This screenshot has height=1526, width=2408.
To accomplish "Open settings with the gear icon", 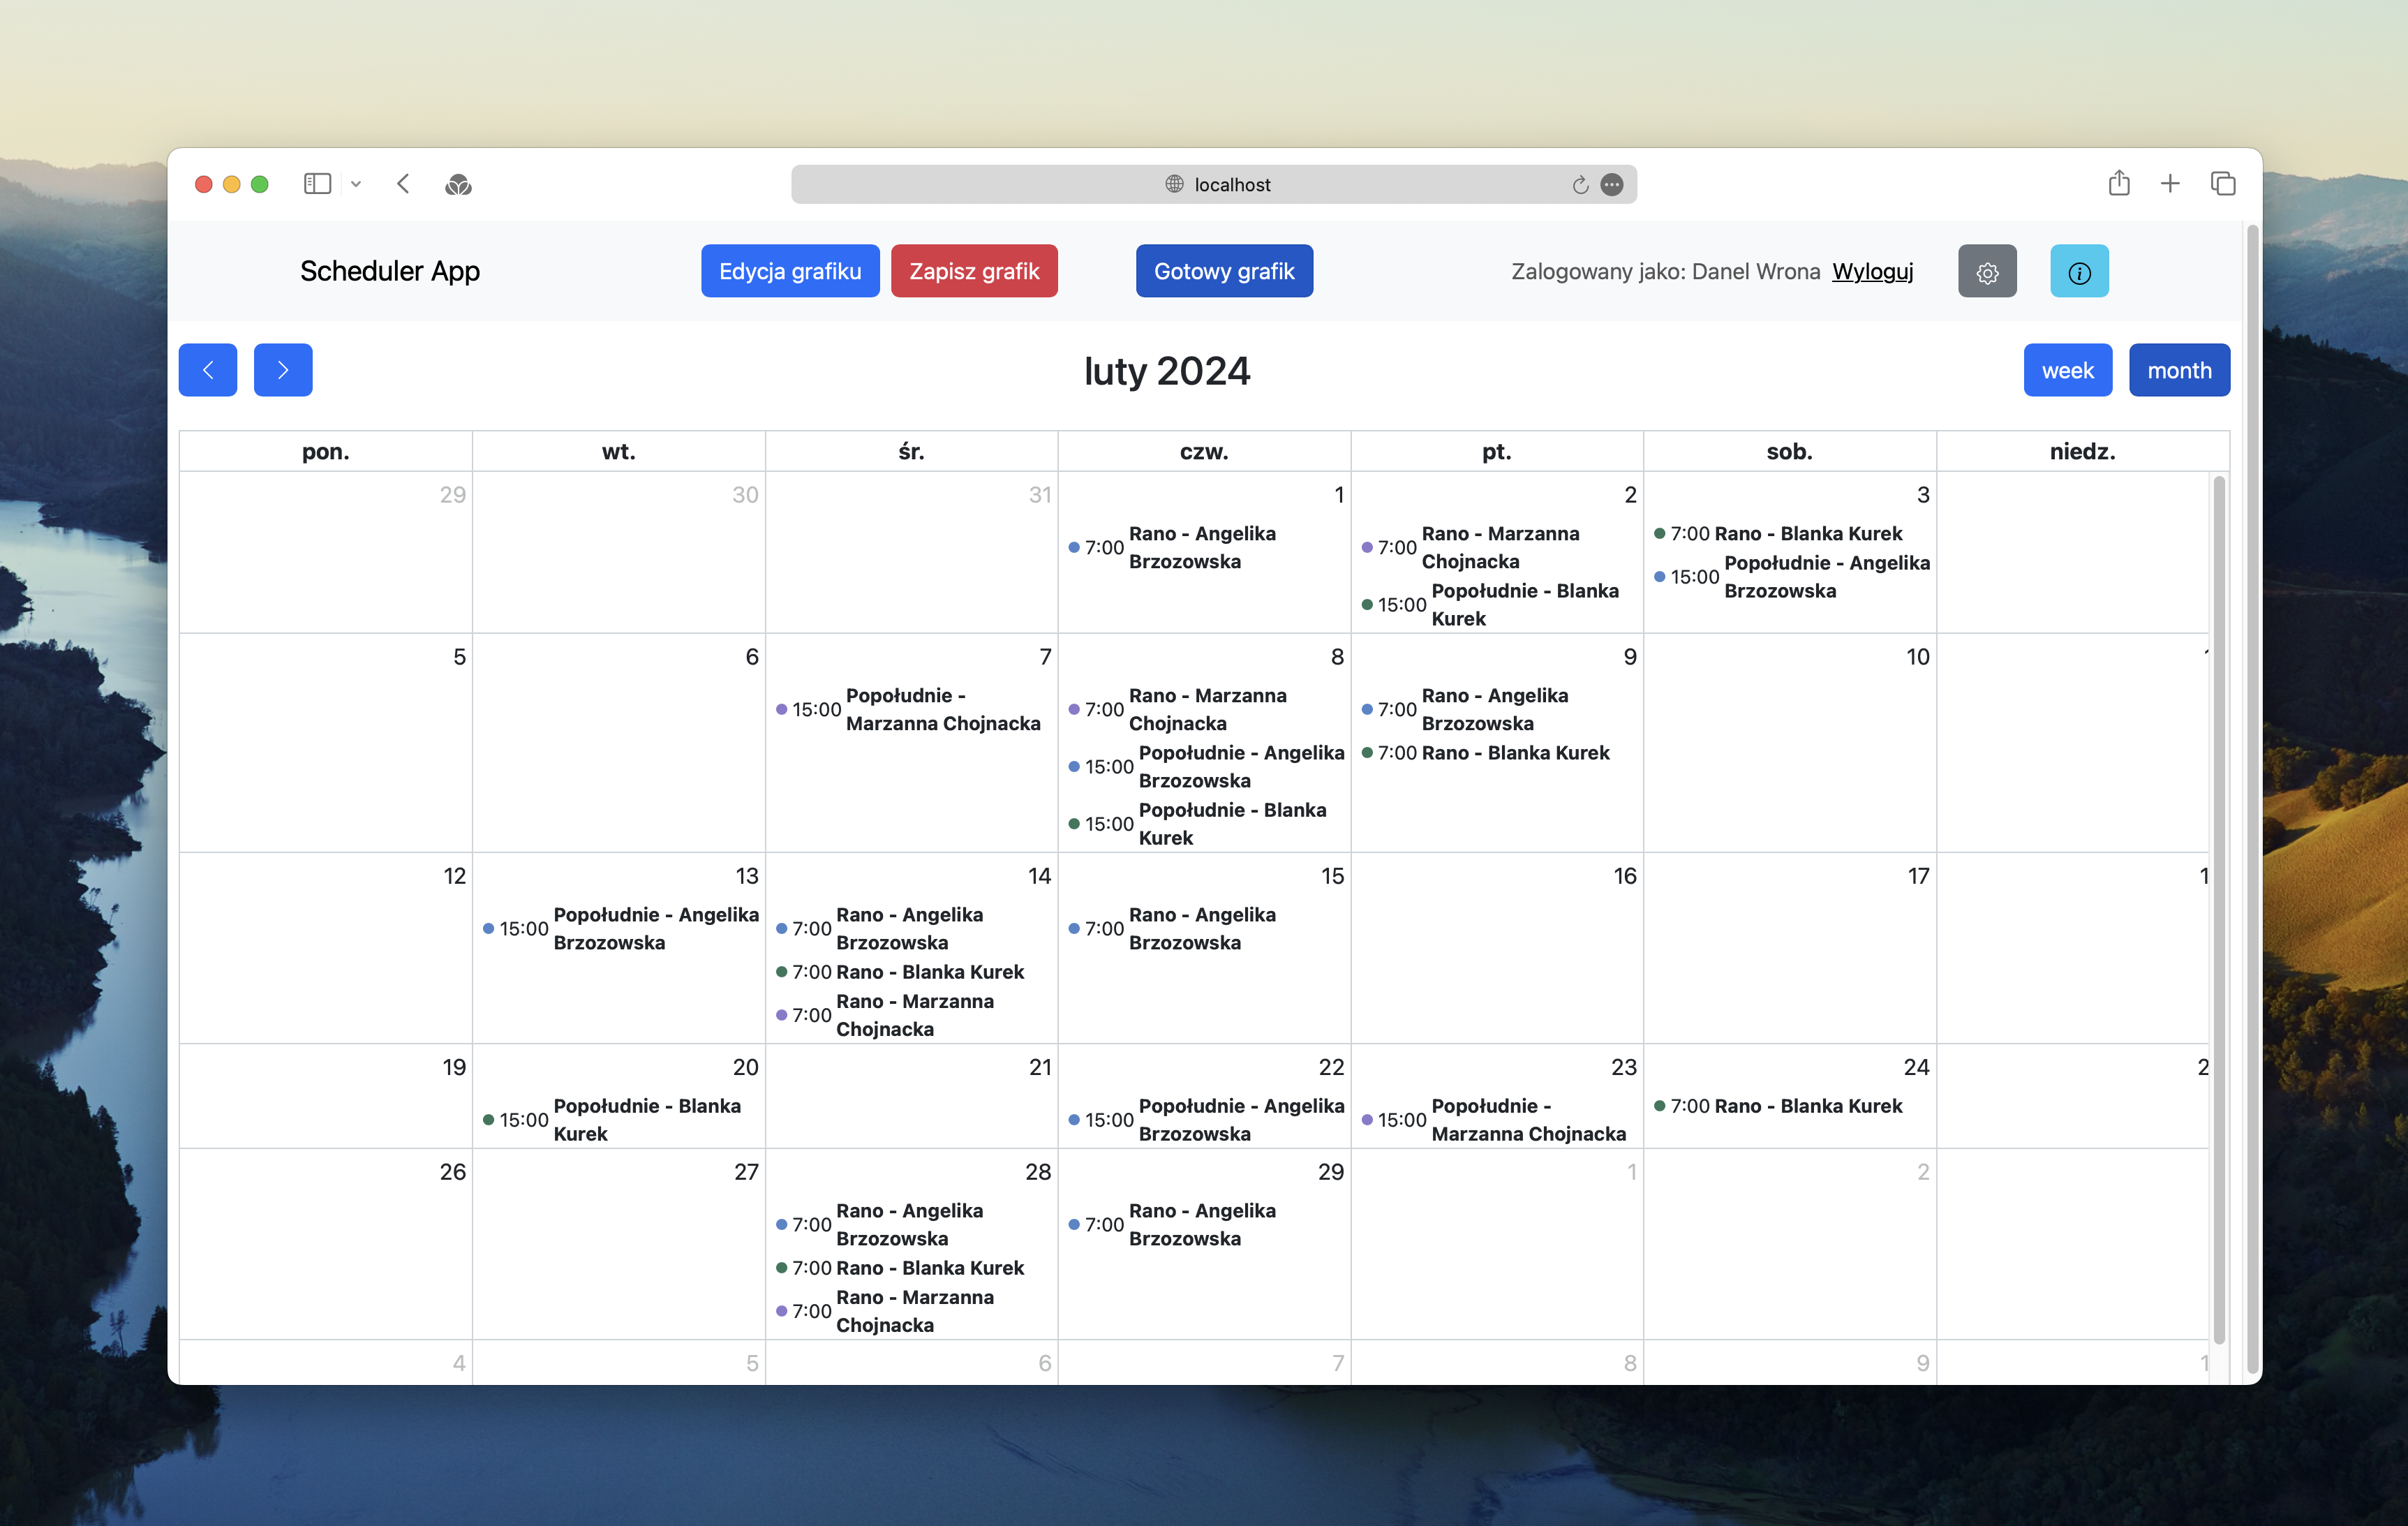I will point(1986,271).
